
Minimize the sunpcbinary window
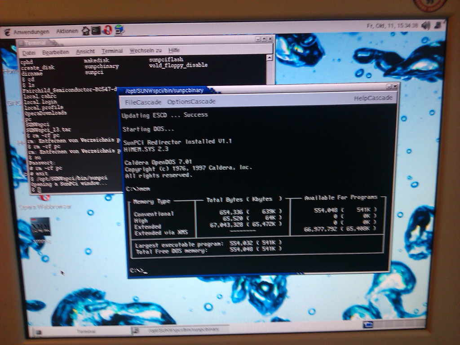[x=389, y=86]
